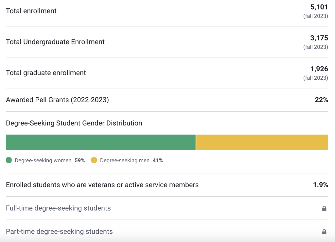Screen dimensions: 335x242
Task: Select the yellow men segment of gender bar
Action: click(262, 142)
